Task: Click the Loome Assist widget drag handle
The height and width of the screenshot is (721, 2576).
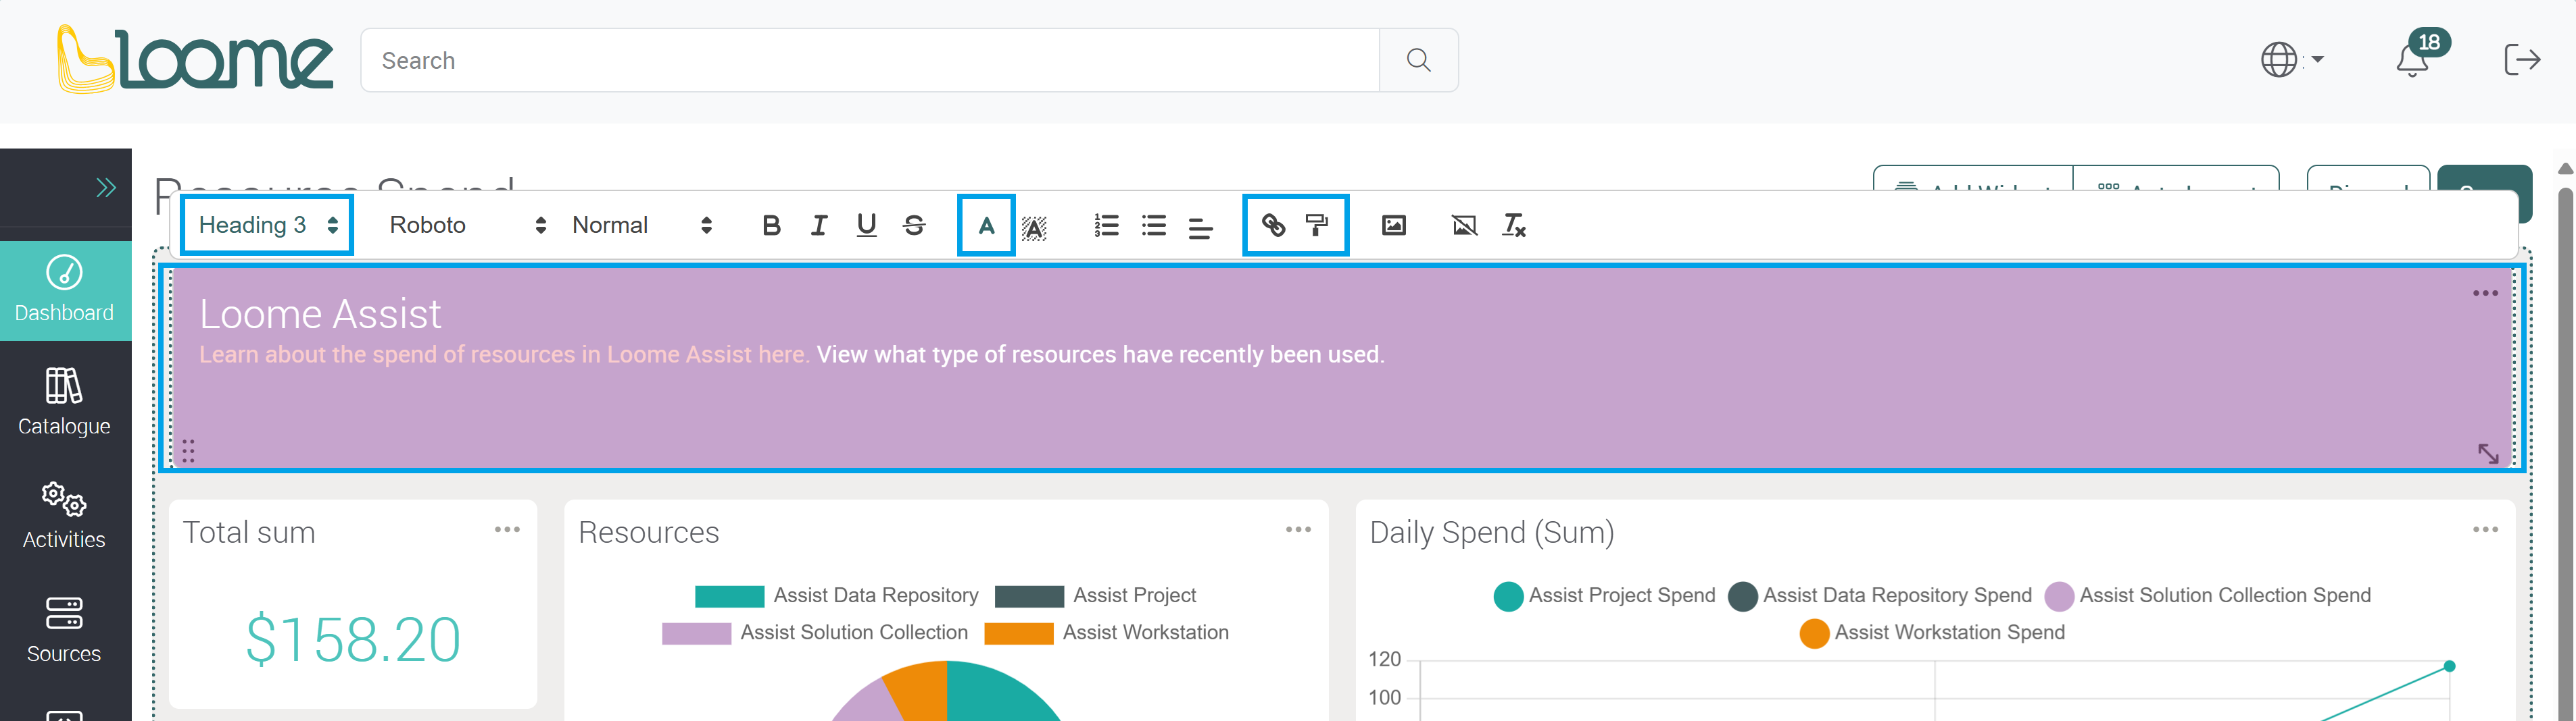Action: tap(188, 450)
